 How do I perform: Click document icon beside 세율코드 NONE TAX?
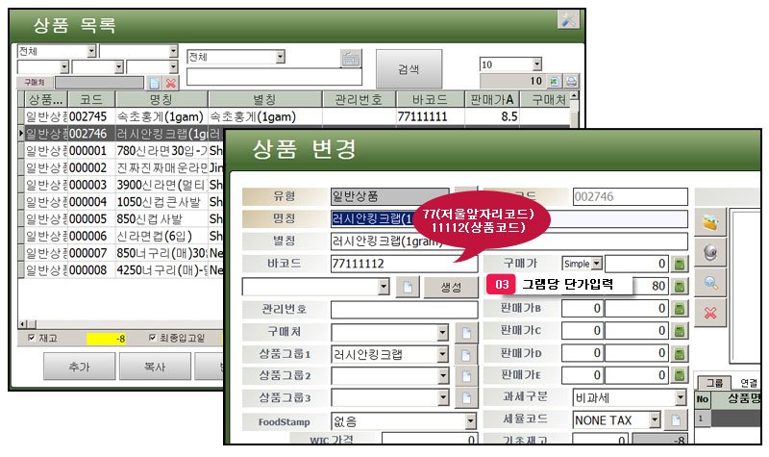(676, 420)
